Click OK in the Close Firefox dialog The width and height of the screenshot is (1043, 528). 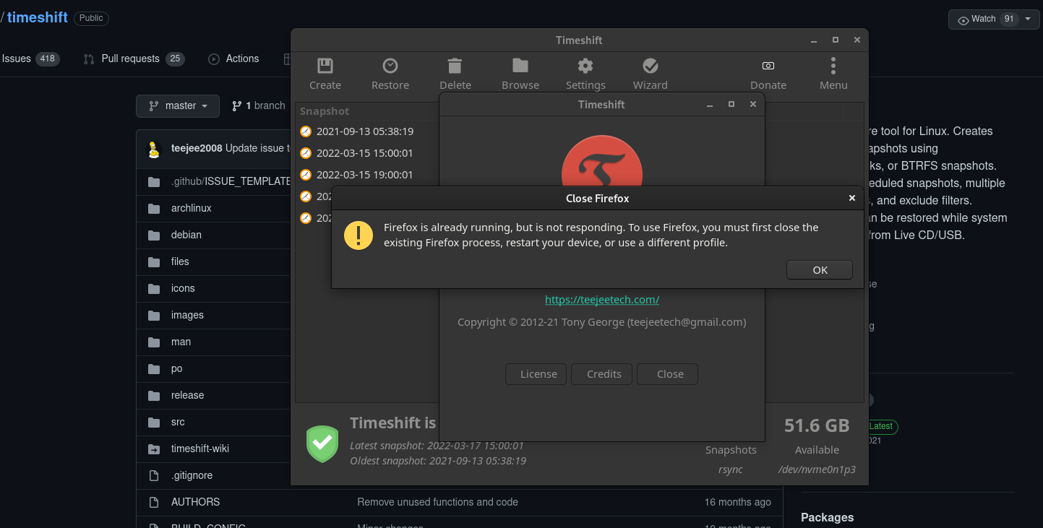click(x=820, y=270)
